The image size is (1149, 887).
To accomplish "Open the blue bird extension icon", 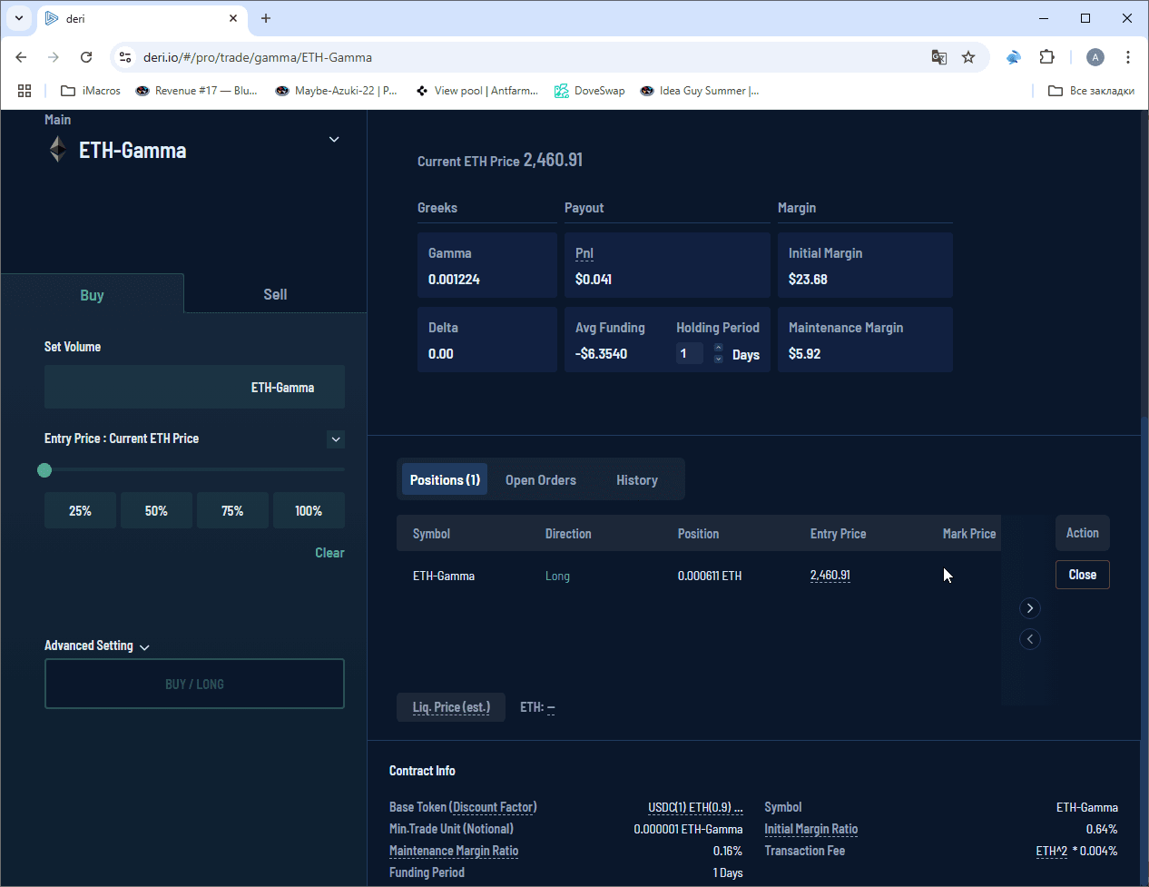I will tap(1014, 57).
